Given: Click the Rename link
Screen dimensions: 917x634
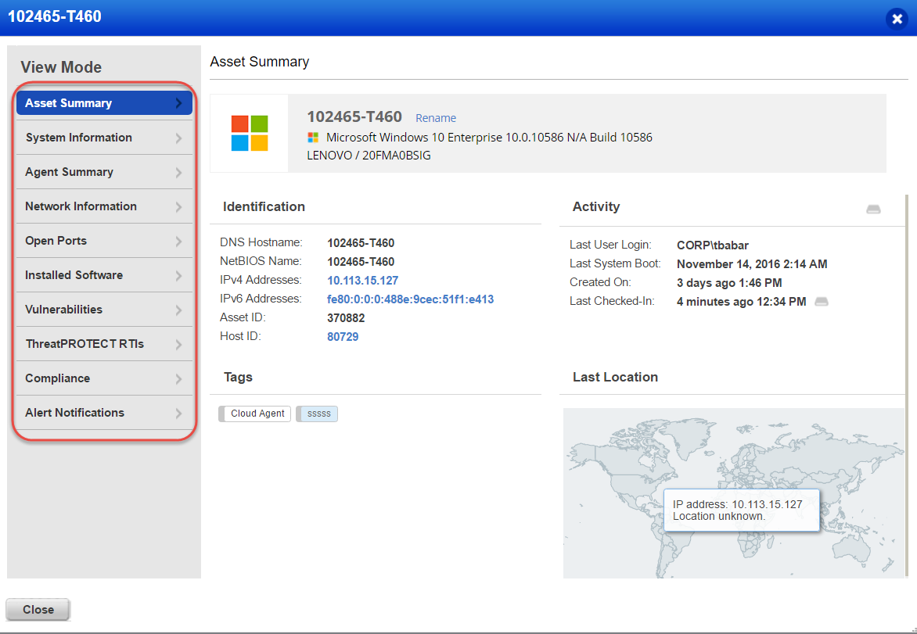Looking at the screenshot, I should click(436, 118).
